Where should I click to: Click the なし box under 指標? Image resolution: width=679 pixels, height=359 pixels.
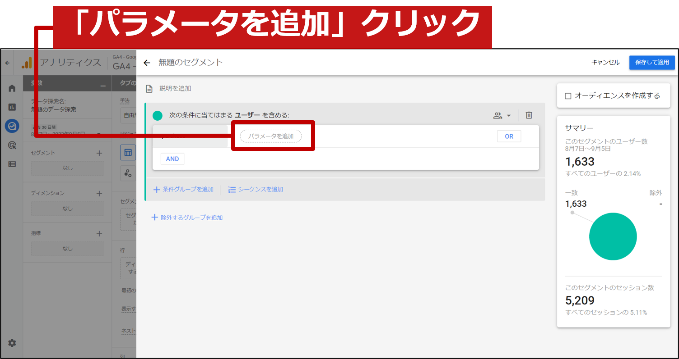pos(67,249)
